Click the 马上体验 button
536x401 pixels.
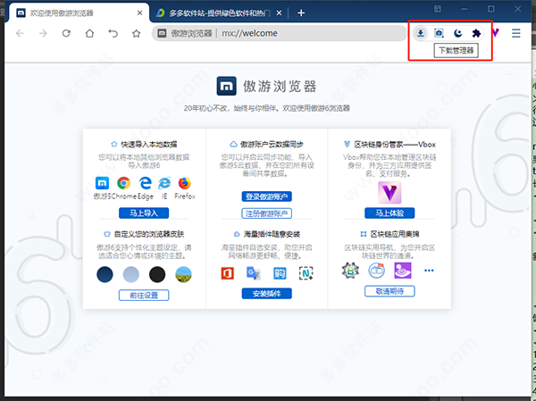[389, 213]
